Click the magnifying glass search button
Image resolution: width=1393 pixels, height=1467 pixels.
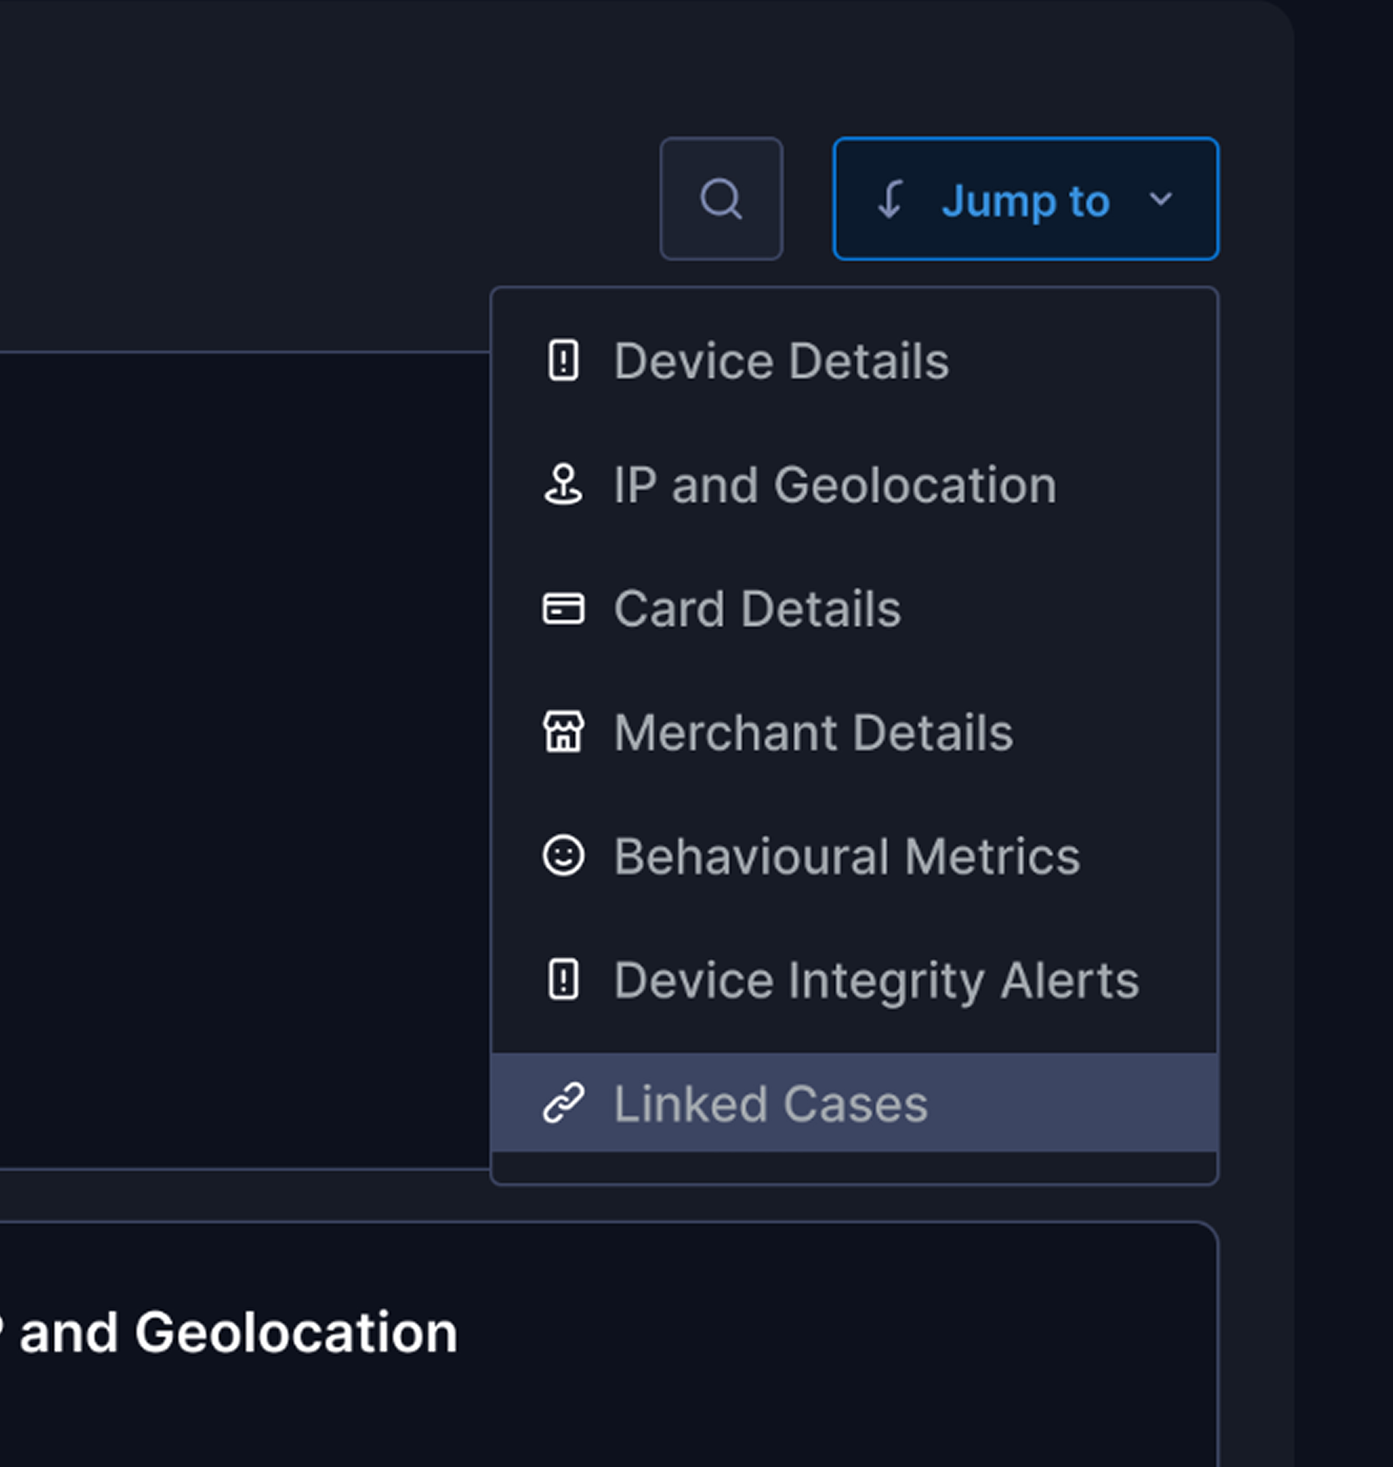pyautogui.click(x=720, y=198)
